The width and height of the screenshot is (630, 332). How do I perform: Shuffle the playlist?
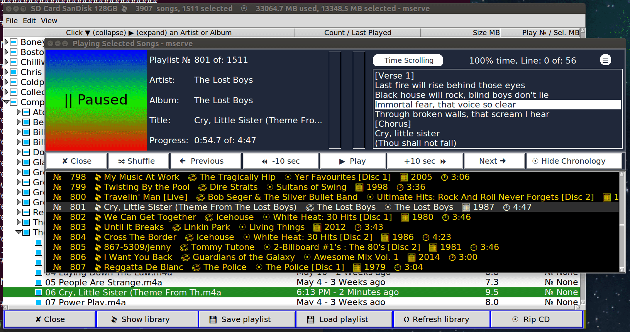138,161
